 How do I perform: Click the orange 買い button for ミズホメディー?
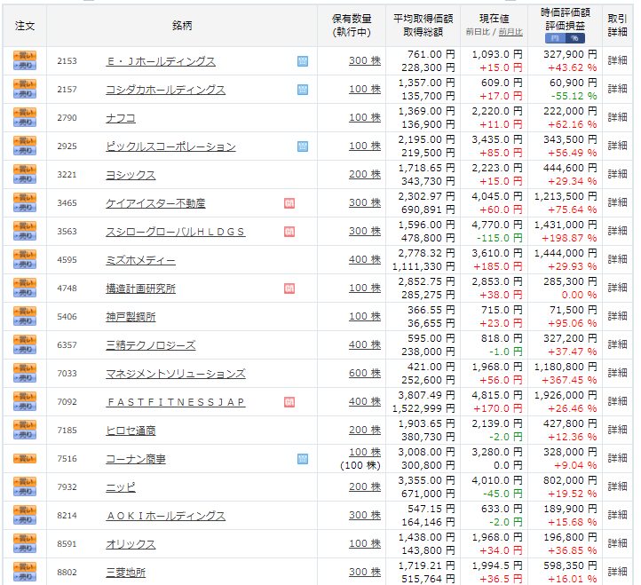tap(25, 255)
